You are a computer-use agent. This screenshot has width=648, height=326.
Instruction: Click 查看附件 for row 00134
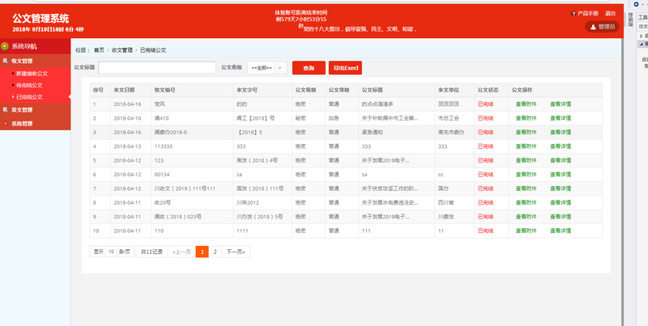[526, 175]
